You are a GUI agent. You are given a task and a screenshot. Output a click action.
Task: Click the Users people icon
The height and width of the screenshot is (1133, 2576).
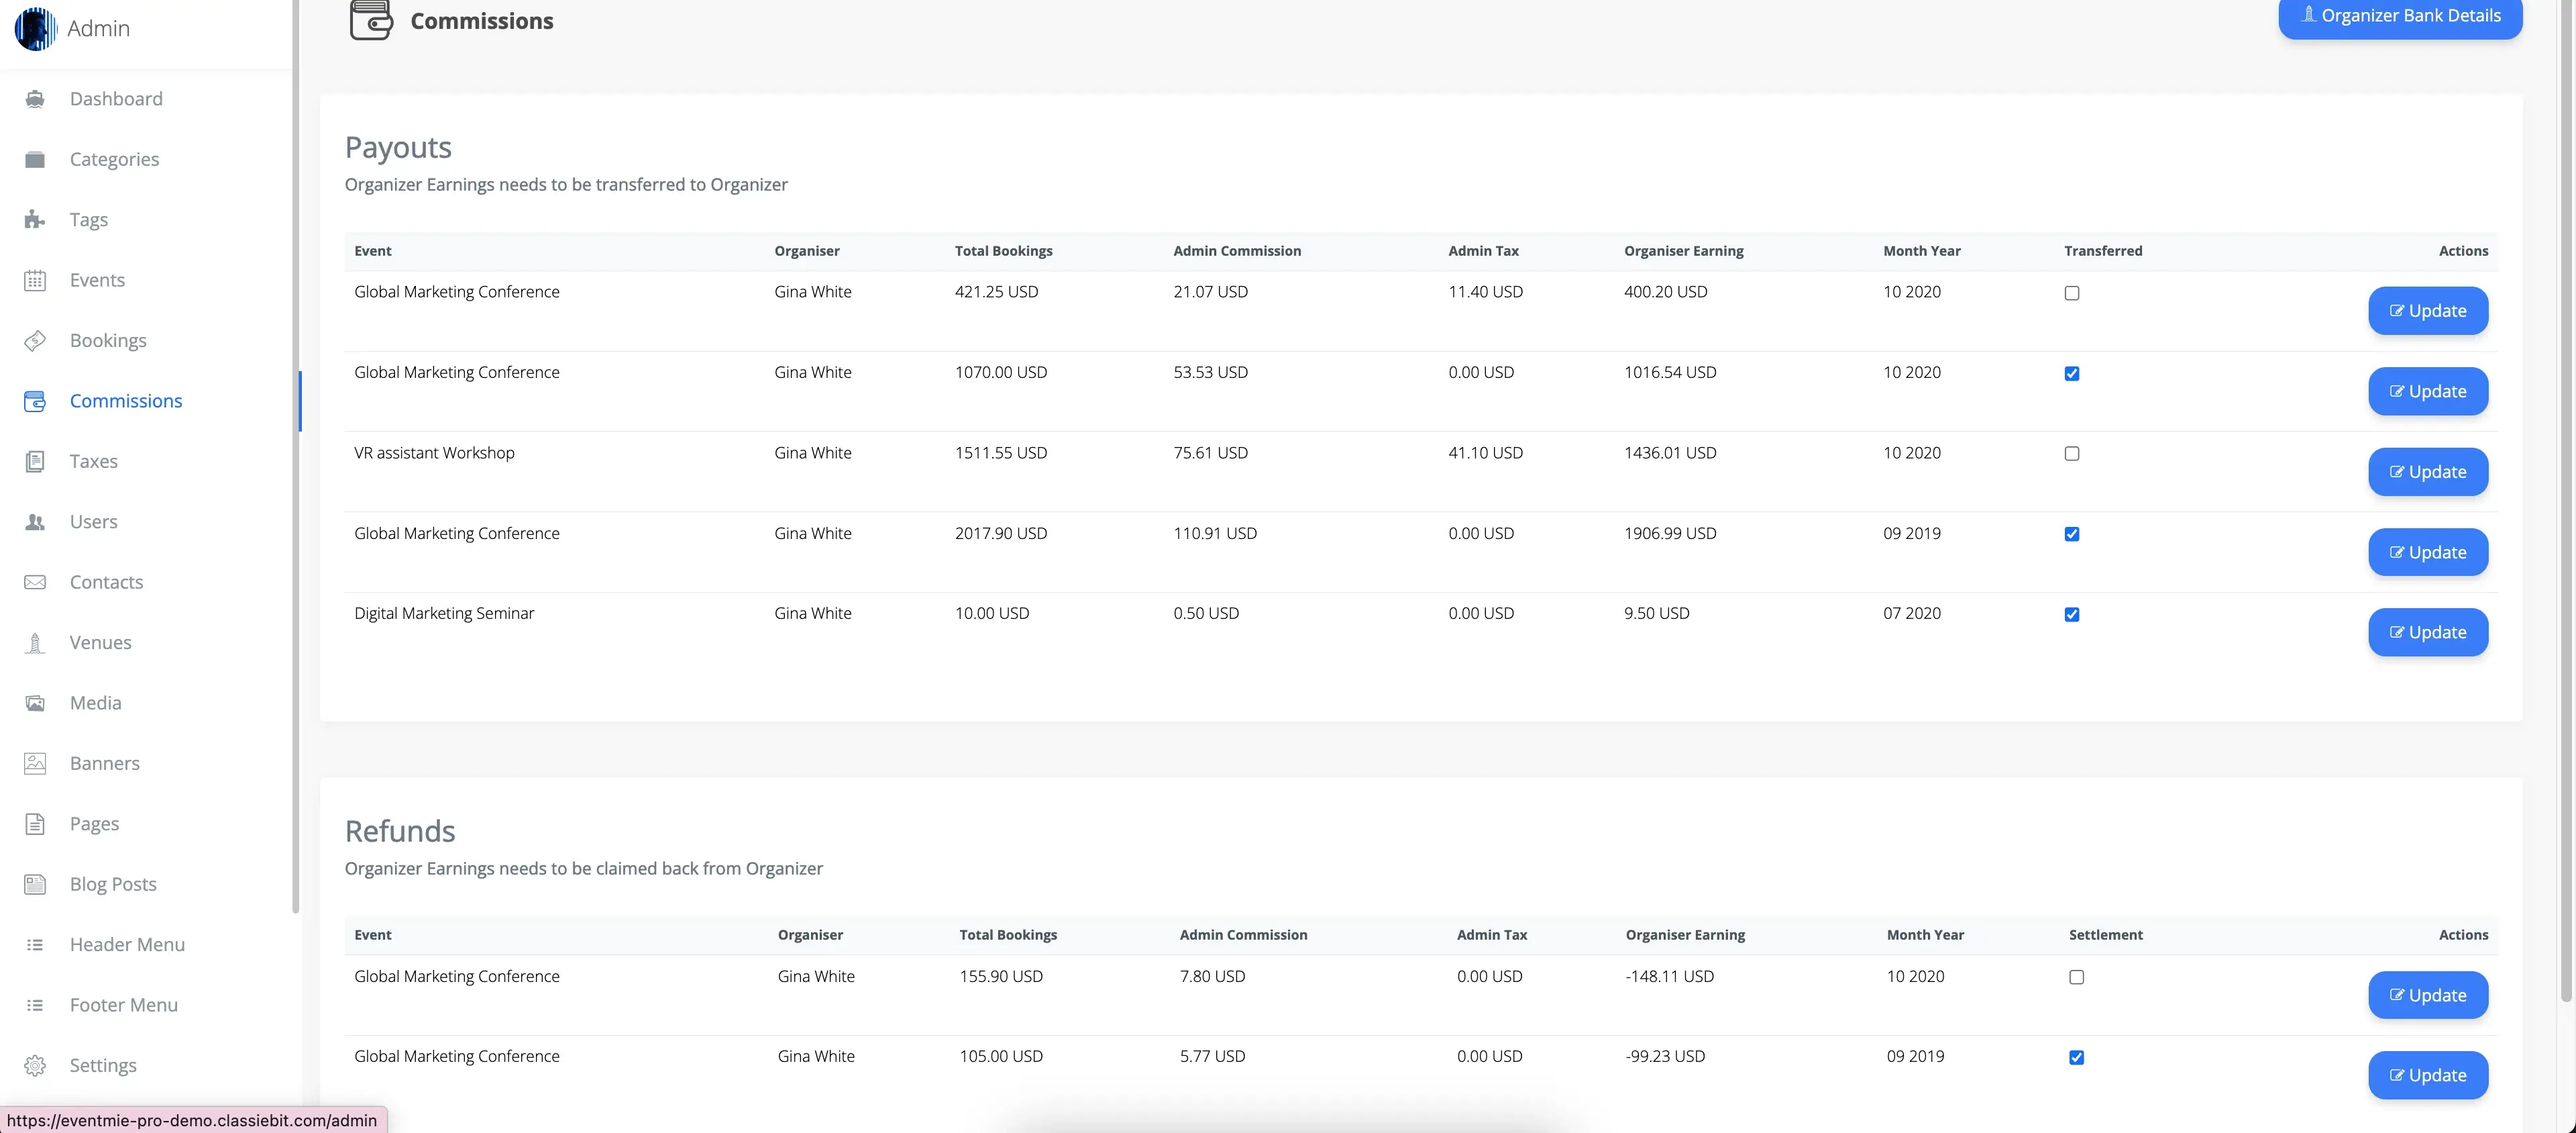click(35, 522)
